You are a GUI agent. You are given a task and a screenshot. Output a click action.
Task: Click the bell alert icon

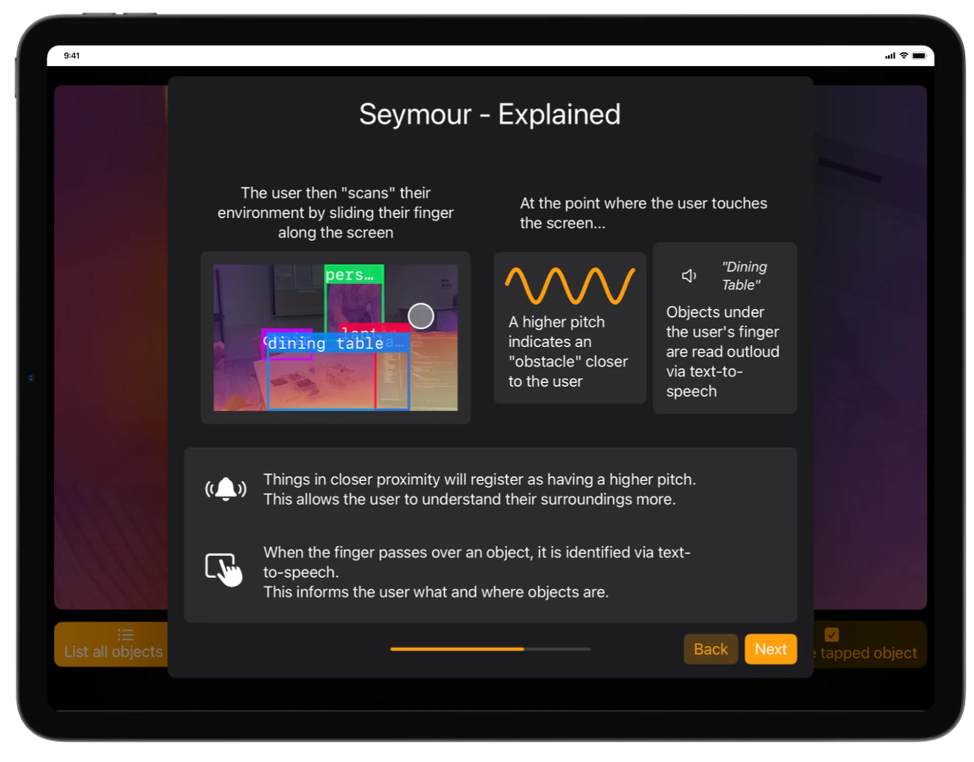[x=226, y=489]
